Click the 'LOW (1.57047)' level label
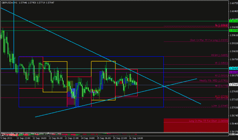Screen dimensions: 238x140 220,106
